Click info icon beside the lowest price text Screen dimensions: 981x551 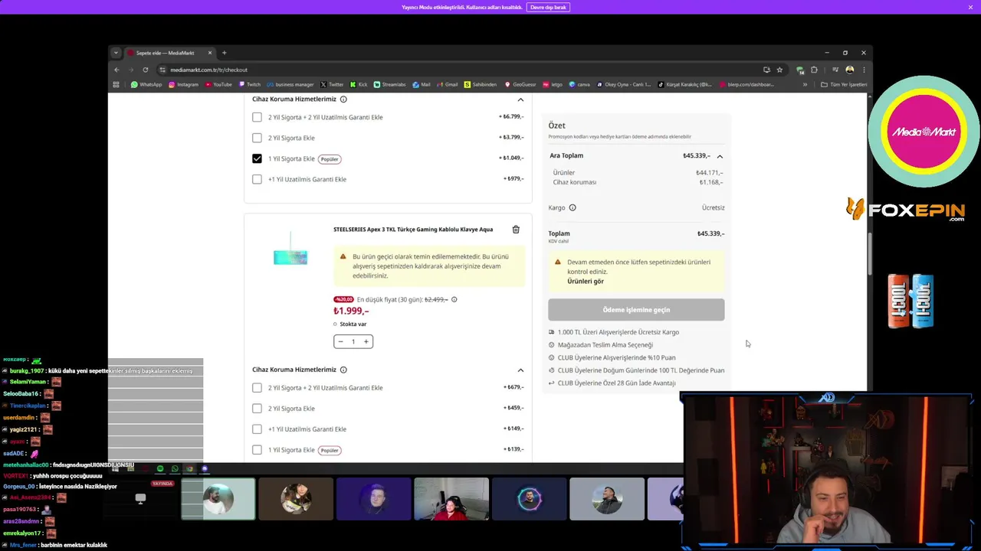point(454,299)
